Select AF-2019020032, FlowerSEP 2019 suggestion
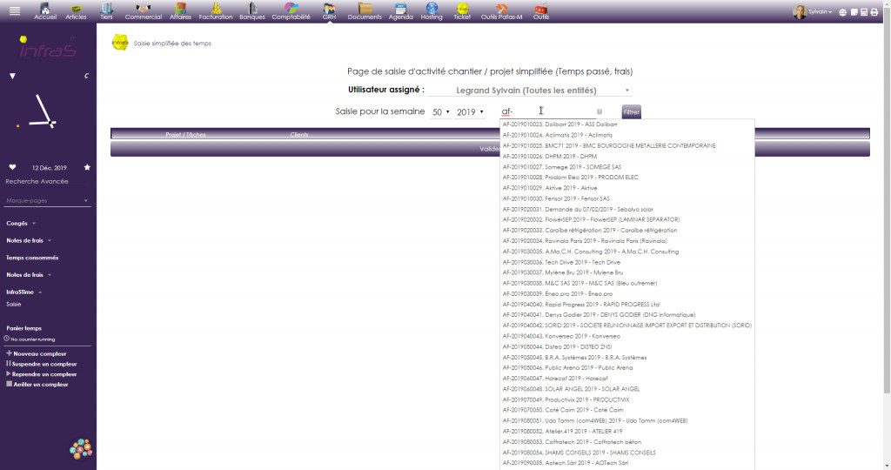This screenshot has height=470, width=891. [626, 219]
